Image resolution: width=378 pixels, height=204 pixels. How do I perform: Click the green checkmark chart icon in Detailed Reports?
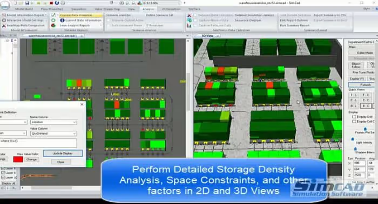53,15
